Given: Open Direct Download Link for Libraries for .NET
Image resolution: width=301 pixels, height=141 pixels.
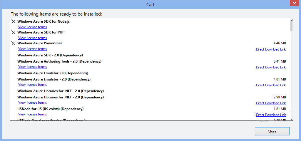Looking at the screenshot, I should click(x=271, y=103).
